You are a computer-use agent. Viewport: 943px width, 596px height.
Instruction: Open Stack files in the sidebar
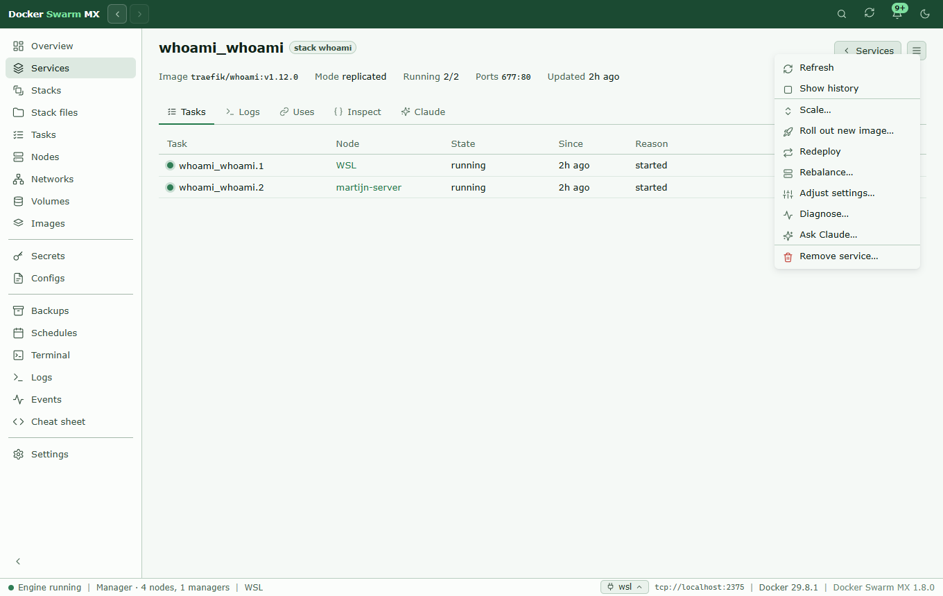pos(71,112)
